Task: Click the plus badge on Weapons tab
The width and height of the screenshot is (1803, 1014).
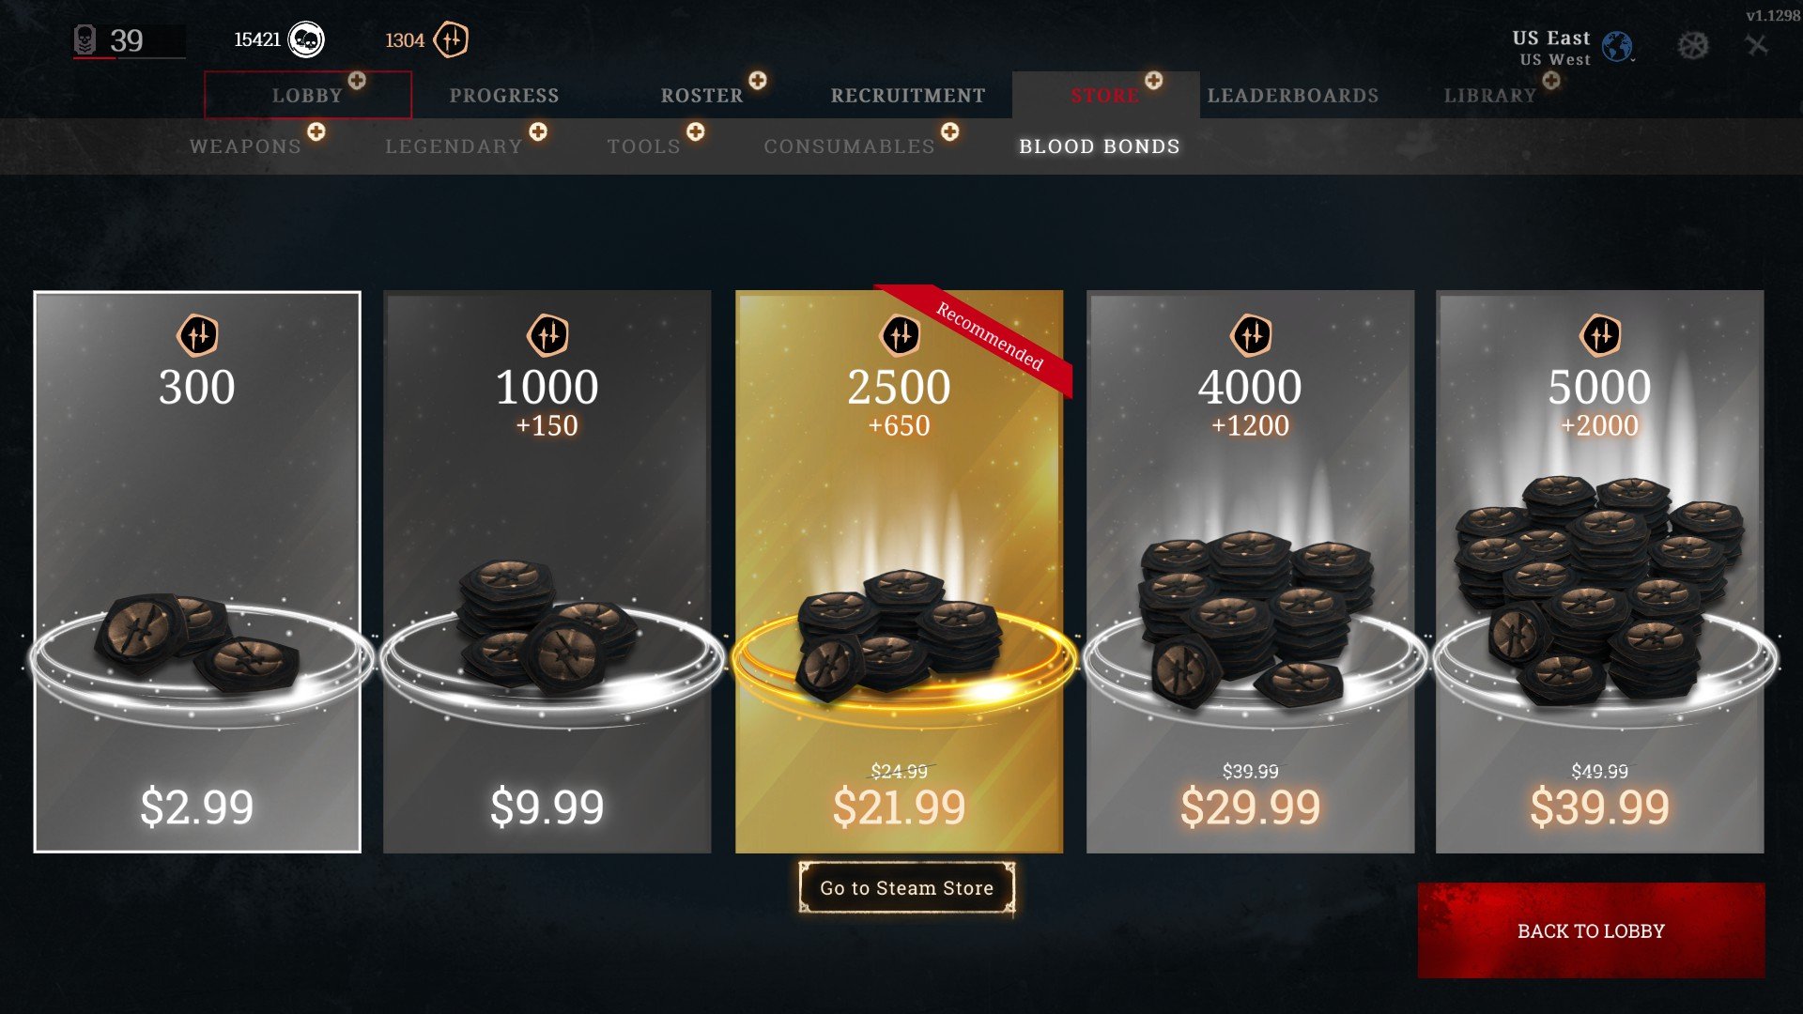Action: click(x=316, y=132)
